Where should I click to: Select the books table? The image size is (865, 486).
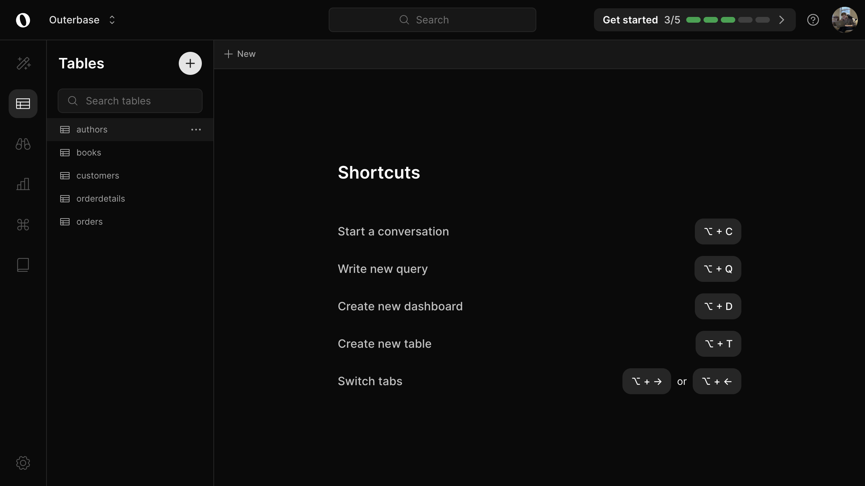(x=89, y=153)
